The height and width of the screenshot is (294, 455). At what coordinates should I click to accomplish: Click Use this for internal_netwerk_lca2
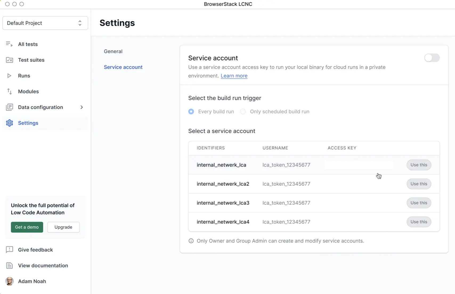[x=419, y=184]
